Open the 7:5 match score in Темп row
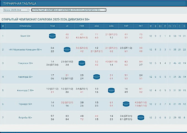This screenshot has height=133, width=187. coord(141,34)
